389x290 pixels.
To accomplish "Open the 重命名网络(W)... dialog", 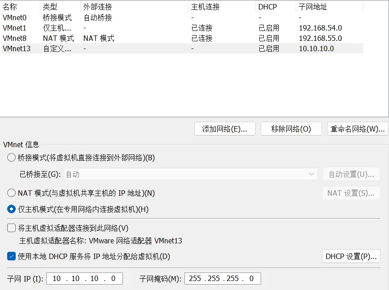I will pyautogui.click(x=357, y=129).
